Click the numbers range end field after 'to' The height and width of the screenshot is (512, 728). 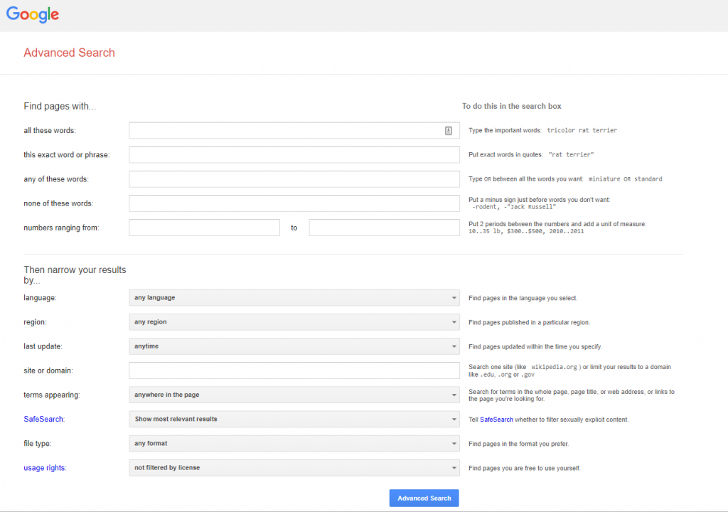[x=385, y=228]
